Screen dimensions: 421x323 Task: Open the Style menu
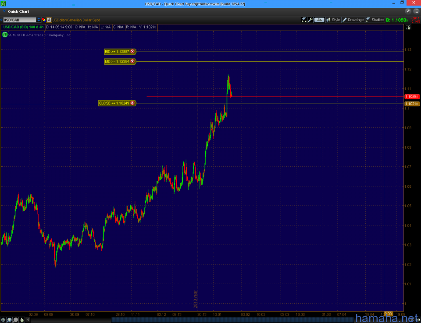pos(333,20)
